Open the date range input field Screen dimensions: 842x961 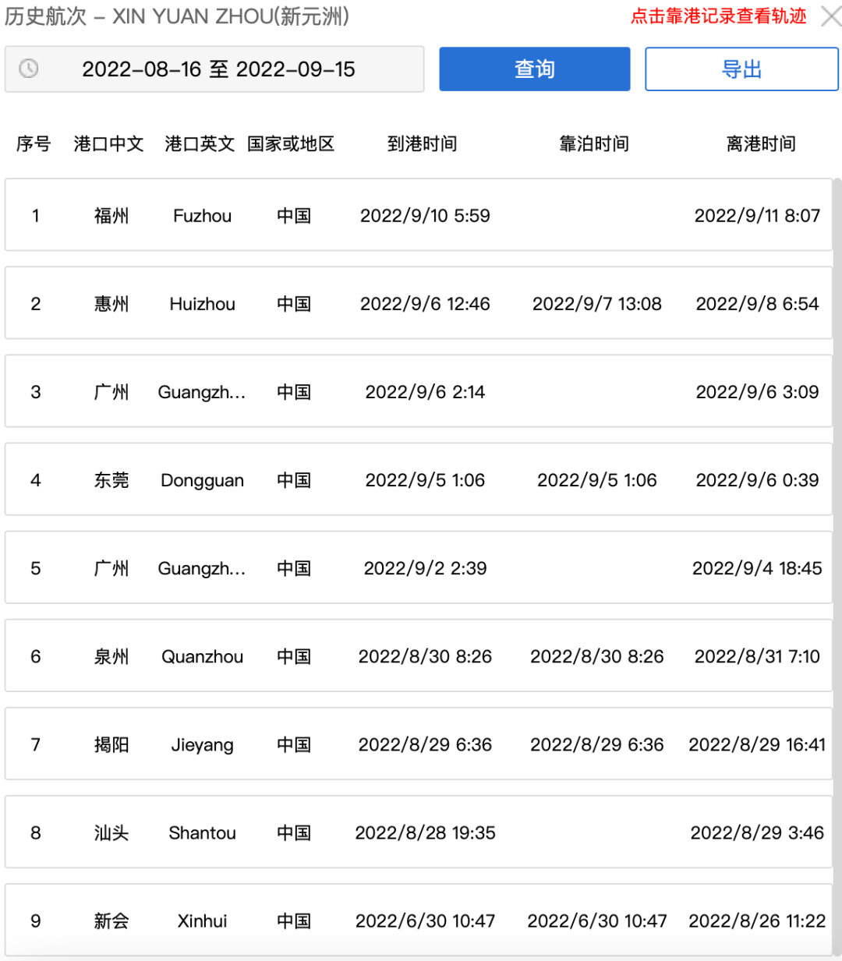click(214, 69)
